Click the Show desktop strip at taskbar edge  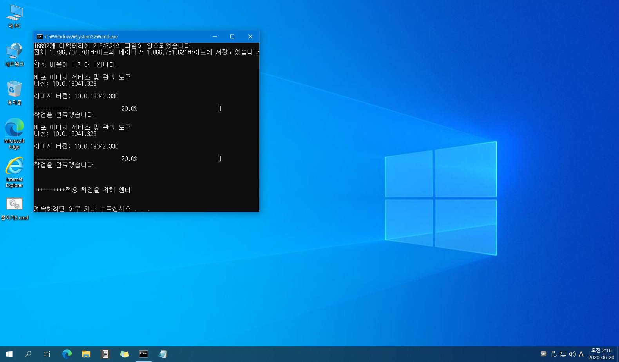(x=618, y=354)
